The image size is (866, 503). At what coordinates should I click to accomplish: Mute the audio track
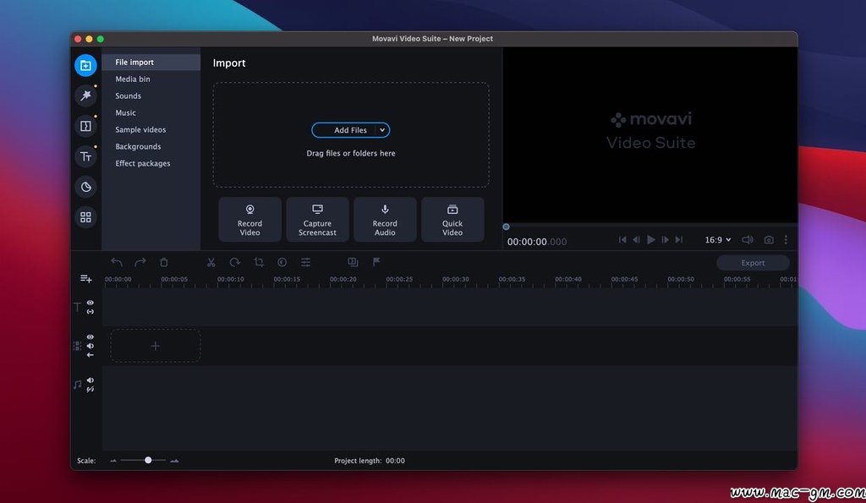click(90, 380)
